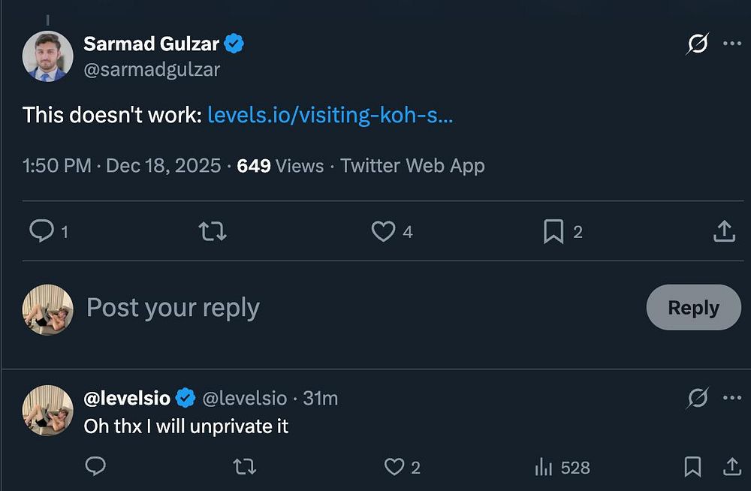
Task: Click the Reply button
Action: tap(693, 307)
